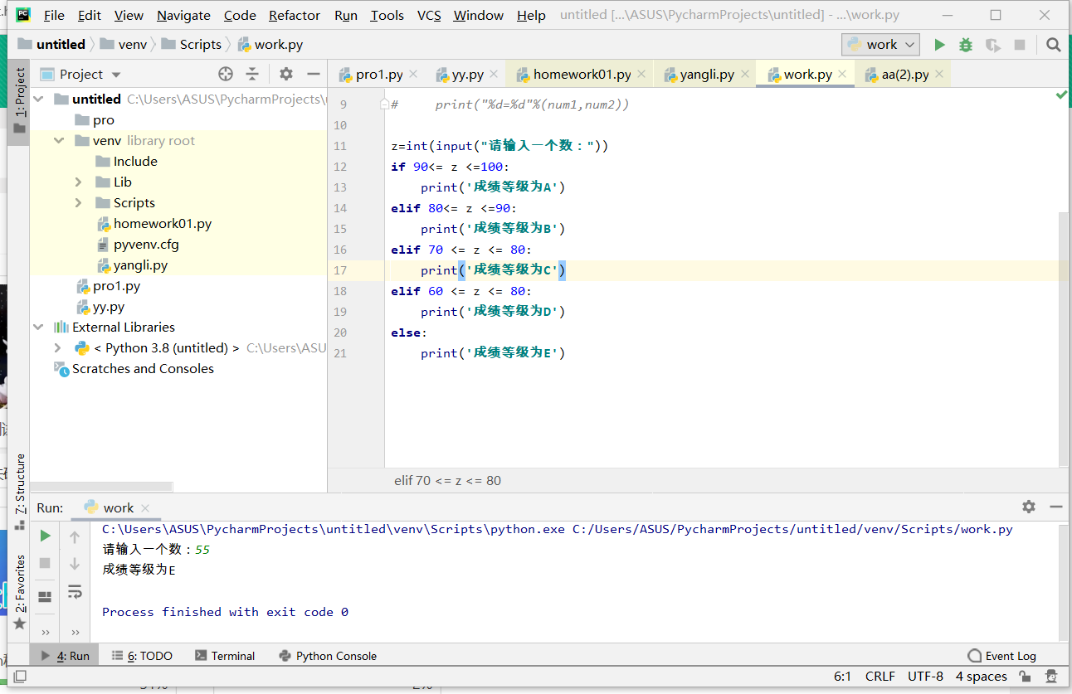Screen dimensions: 1072x694
Task: Open the Refactor menu
Action: [294, 15]
